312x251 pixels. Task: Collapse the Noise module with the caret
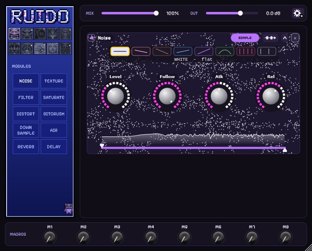285,38
